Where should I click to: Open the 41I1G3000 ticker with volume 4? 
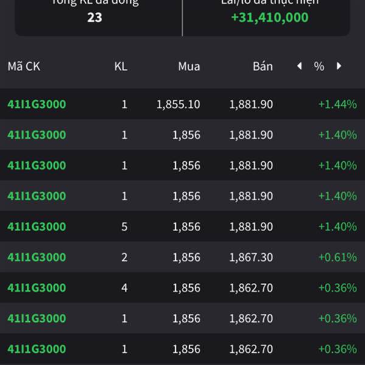[x=36, y=288]
